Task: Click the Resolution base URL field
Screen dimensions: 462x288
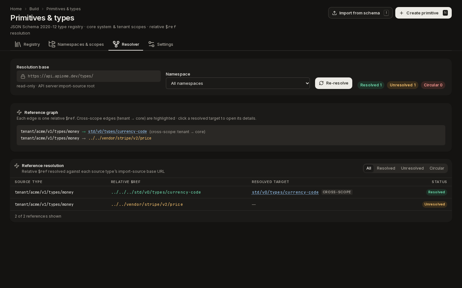Action: pos(89,76)
